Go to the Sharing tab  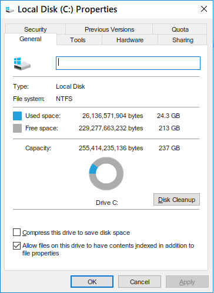[x=183, y=40]
